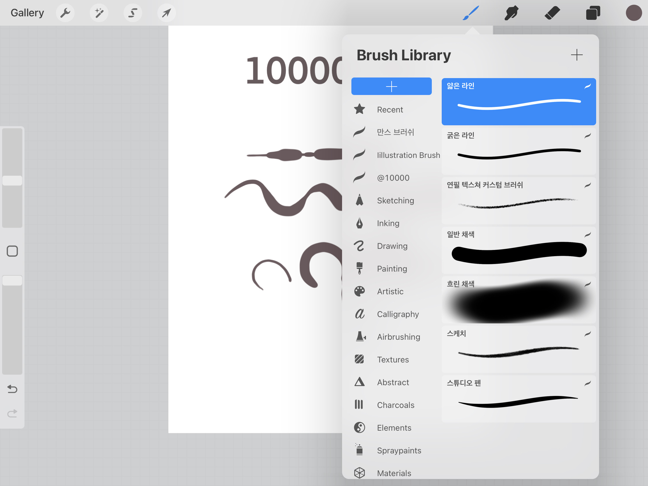Open the Layers panel
The image size is (648, 486).
pyautogui.click(x=593, y=13)
